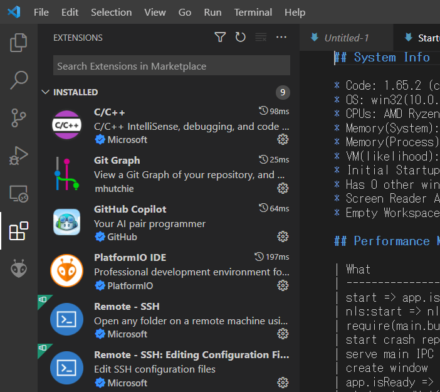Click the Git Graph extension logo
The height and width of the screenshot is (392, 440).
[x=67, y=174]
